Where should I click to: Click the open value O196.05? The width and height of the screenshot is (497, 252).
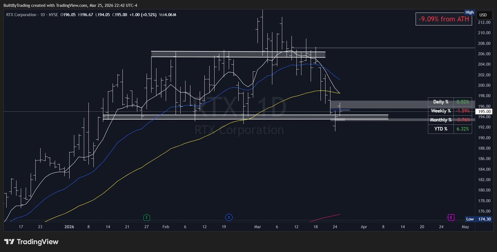pos(68,15)
